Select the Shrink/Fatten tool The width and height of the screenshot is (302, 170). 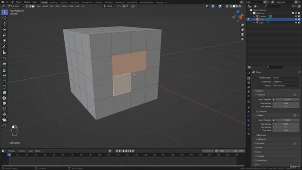[x=4, y=114]
